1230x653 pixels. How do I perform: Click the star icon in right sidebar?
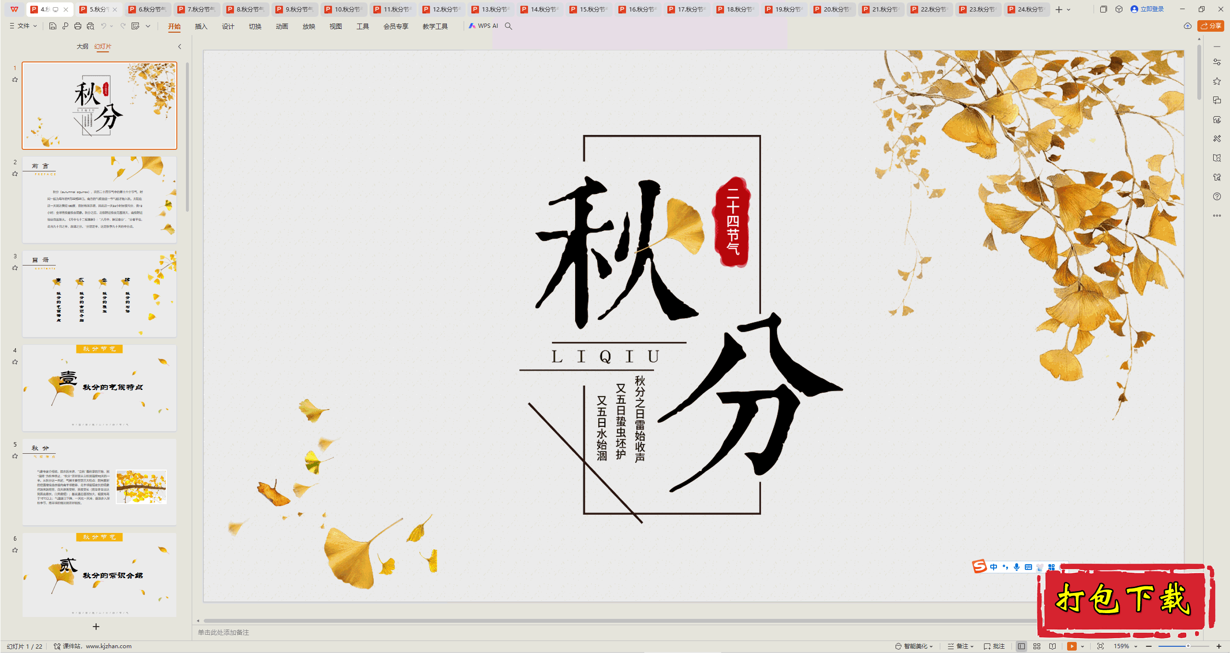click(1217, 81)
